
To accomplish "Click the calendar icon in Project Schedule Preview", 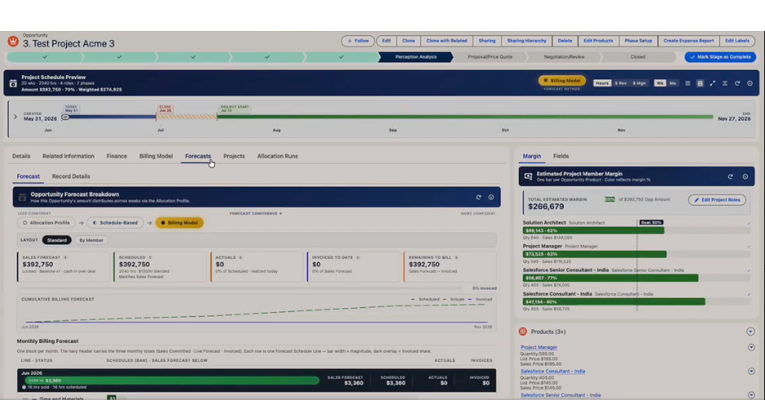I will [13, 83].
